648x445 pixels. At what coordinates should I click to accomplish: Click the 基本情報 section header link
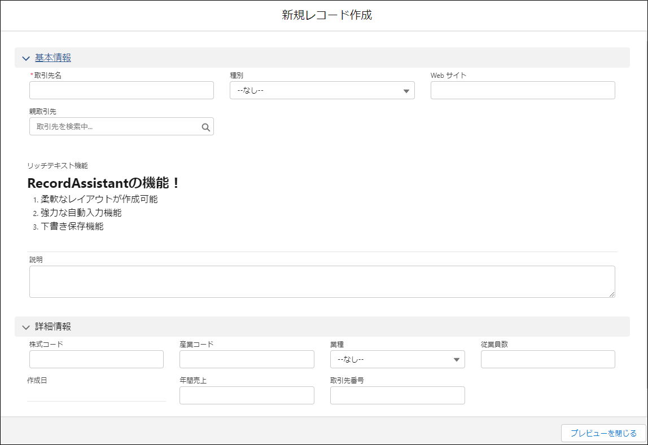(x=53, y=58)
